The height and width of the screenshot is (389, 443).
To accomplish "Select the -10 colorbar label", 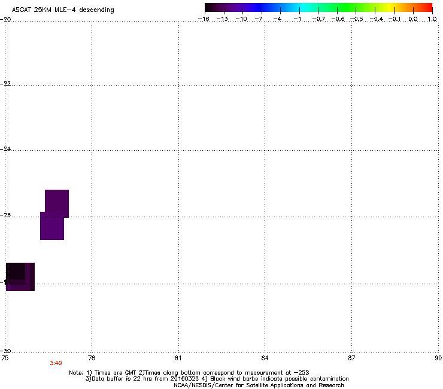I will coord(241,19).
